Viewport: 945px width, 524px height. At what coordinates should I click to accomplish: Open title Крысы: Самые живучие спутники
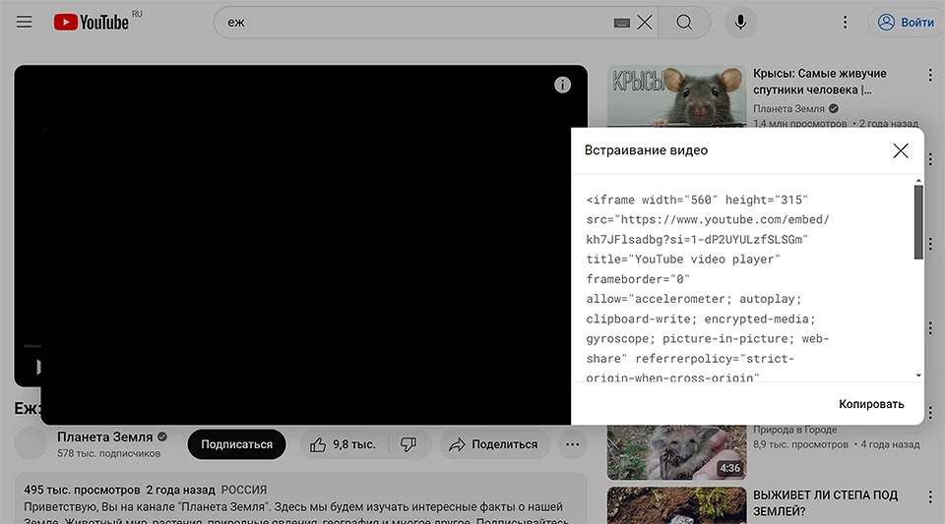tap(820, 82)
